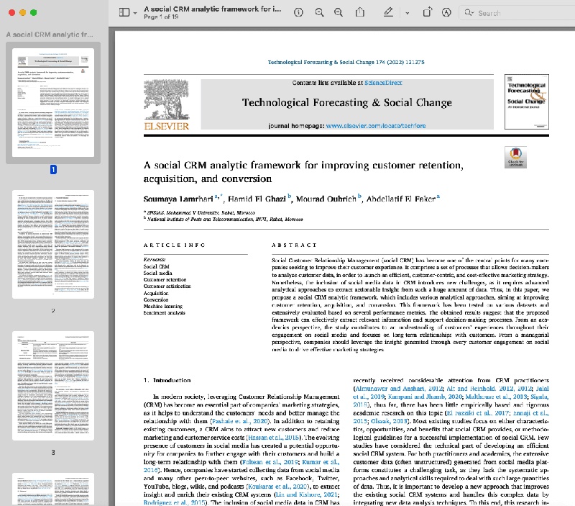This screenshot has width=575, height=506.
Task: Open the Share menu icon
Action: [360, 12]
